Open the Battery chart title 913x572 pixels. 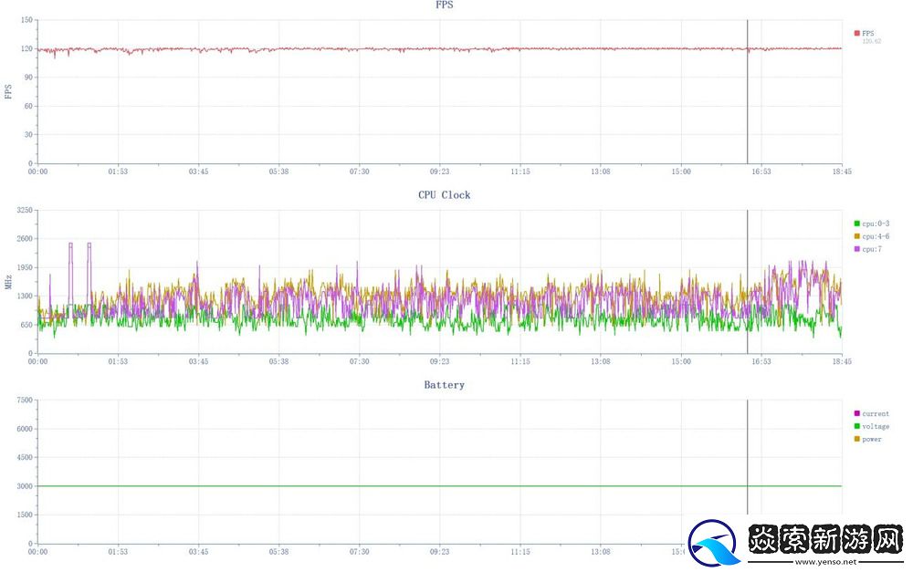[x=444, y=385]
